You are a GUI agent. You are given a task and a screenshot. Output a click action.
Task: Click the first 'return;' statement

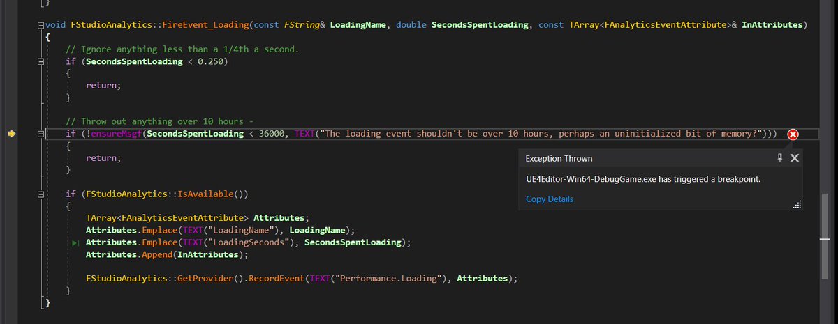click(x=103, y=86)
